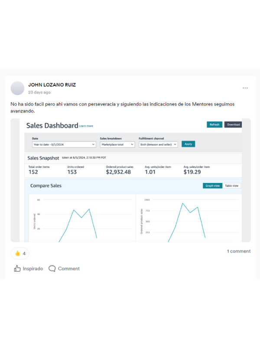
Task: Open the thumbs-up reaction count
Action: tap(20, 253)
